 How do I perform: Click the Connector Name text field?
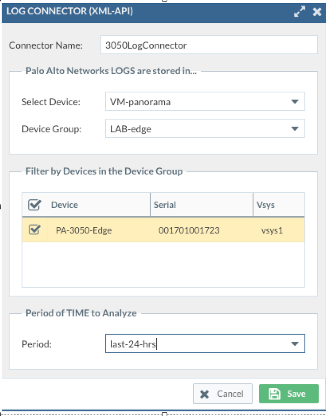coord(209,45)
